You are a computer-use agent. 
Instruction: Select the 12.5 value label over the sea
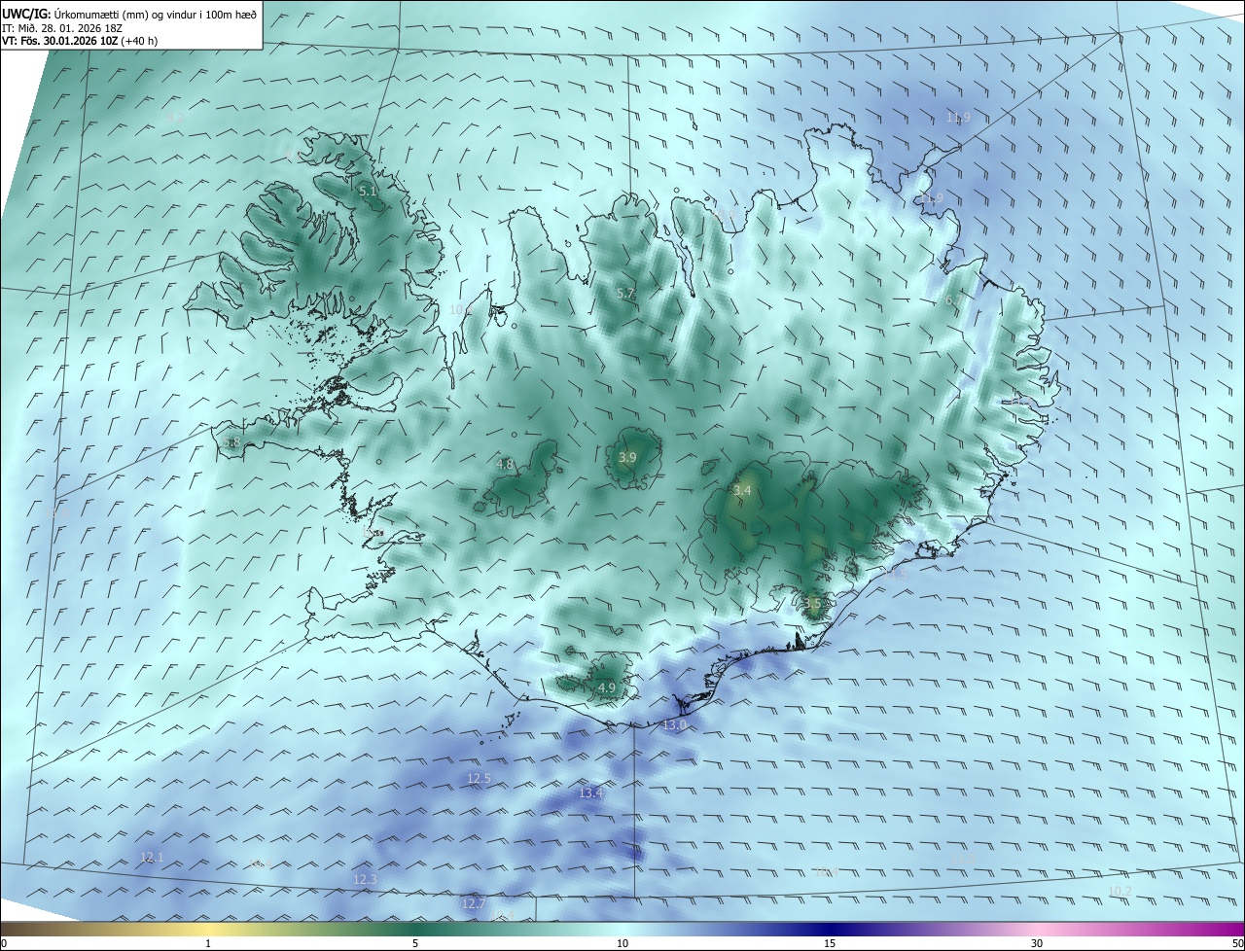tap(479, 779)
